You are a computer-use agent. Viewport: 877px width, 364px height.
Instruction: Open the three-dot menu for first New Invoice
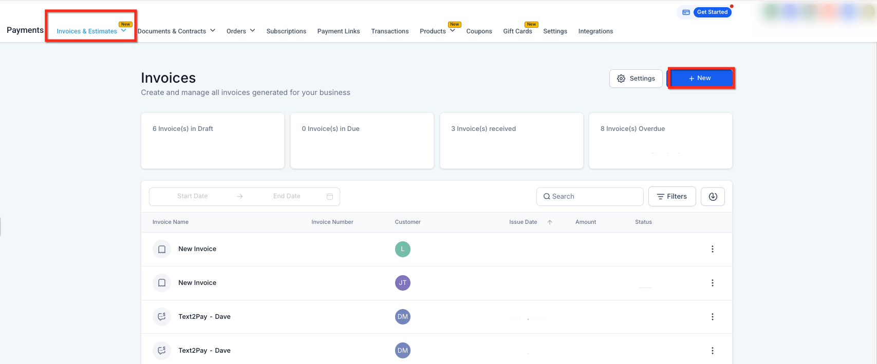712,249
